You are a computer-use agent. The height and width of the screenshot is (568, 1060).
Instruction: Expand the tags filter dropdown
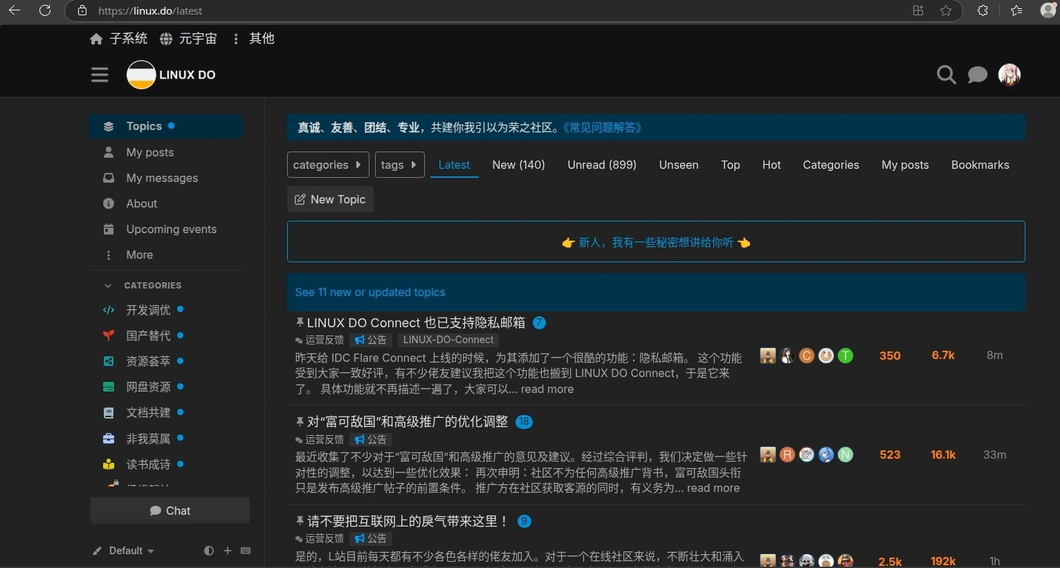[399, 165]
